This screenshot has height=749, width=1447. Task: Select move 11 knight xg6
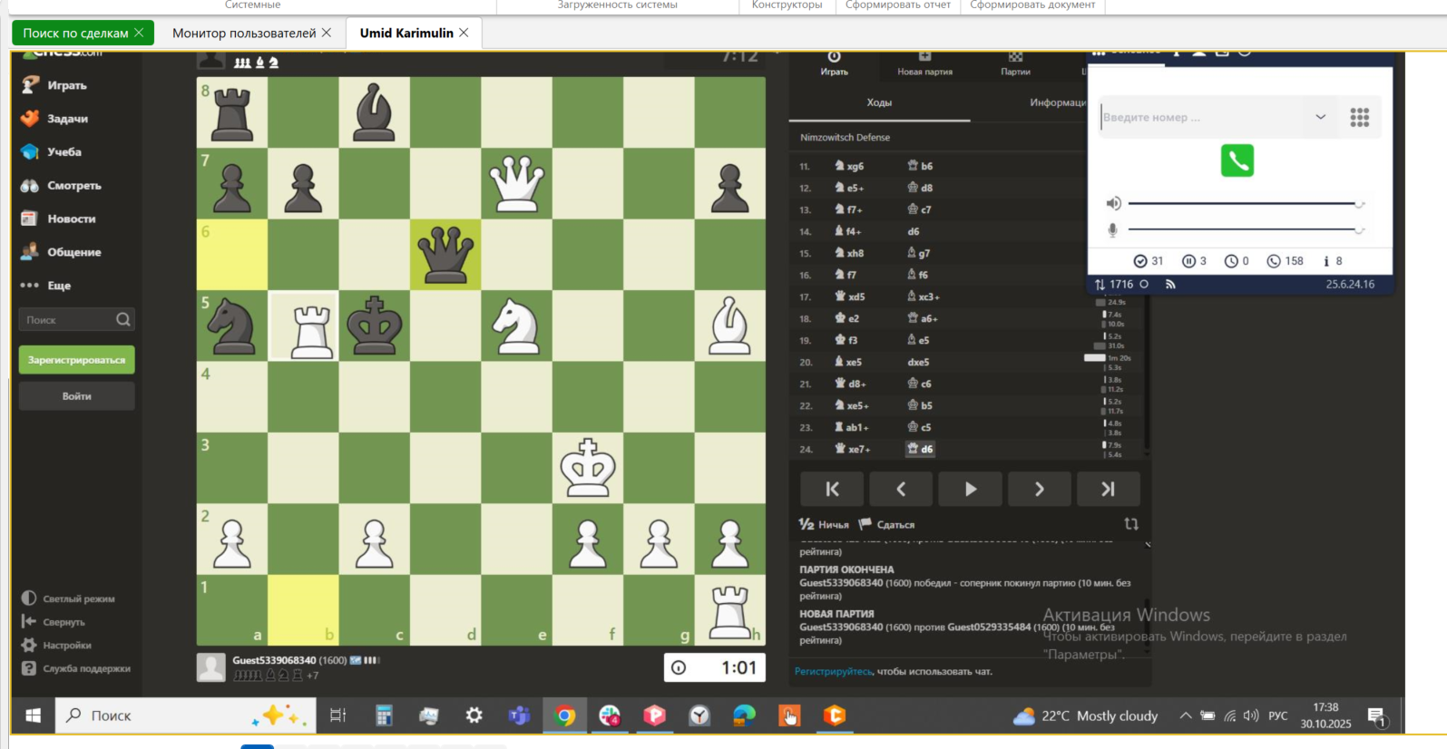pyautogui.click(x=849, y=167)
